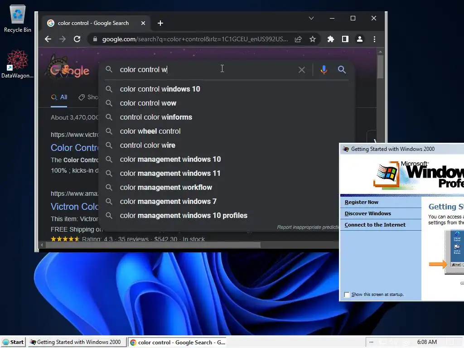This screenshot has height=348, width=464.
Task: Click Connect to the Internet link
Action: [375, 225]
